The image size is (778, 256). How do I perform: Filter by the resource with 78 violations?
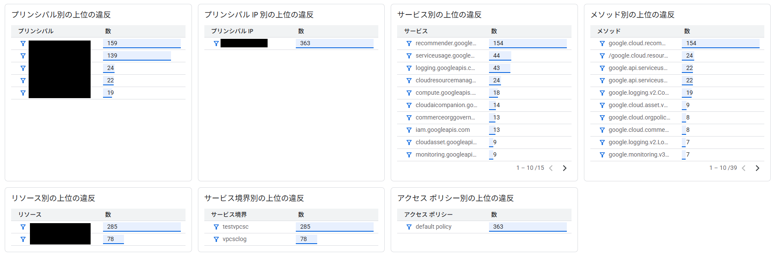pyautogui.click(x=23, y=239)
